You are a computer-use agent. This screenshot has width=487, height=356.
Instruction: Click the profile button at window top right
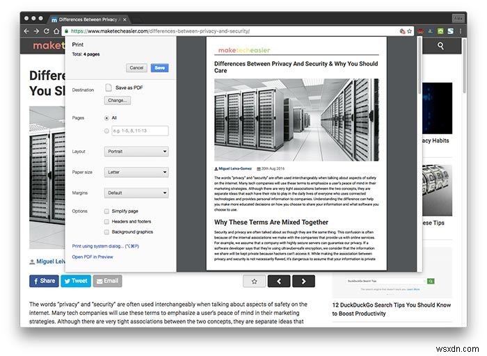[458, 19]
